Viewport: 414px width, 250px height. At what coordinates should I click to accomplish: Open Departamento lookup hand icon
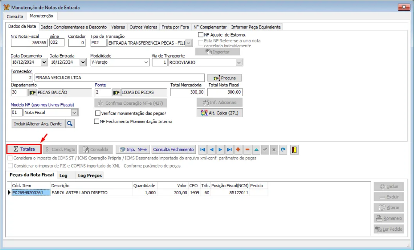point(32,92)
